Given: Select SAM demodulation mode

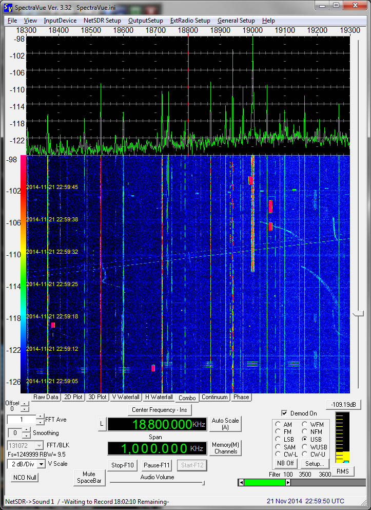Looking at the screenshot, I should pos(278,447).
